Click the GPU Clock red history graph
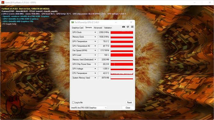Screen dimensions: 214x120 pyautogui.click(x=122, y=32)
